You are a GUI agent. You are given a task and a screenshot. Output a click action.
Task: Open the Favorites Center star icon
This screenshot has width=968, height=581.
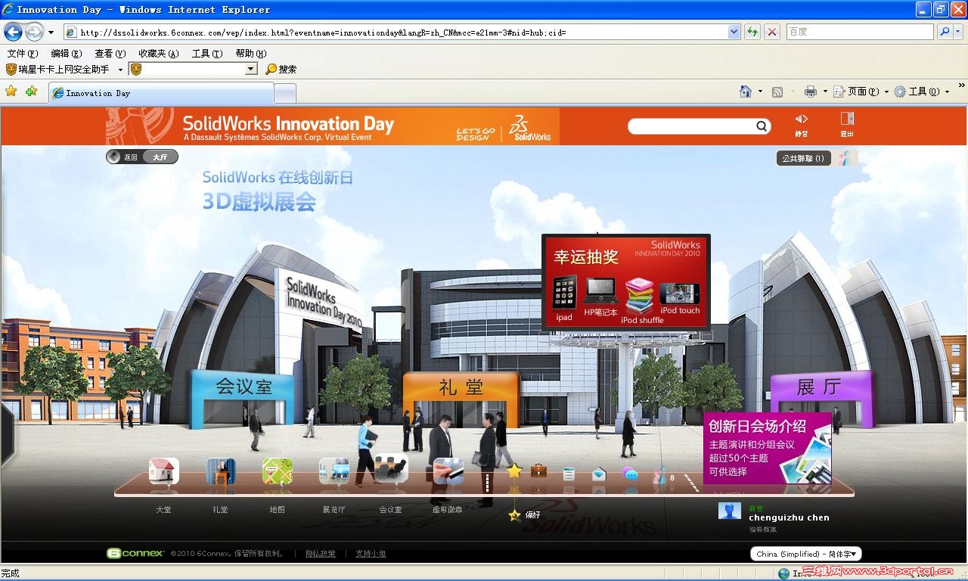(x=11, y=92)
